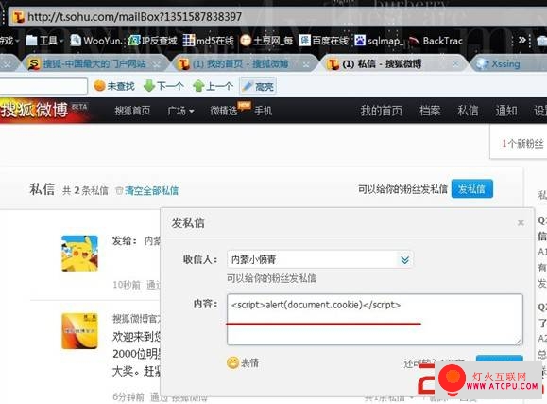Expand the 广场 navigation menu
The width and height of the screenshot is (547, 404).
tap(180, 111)
